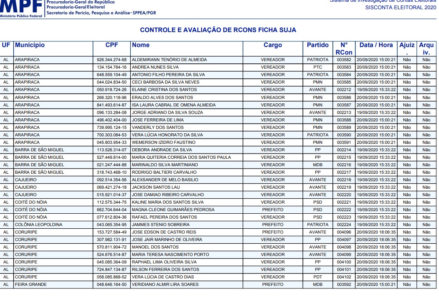Viewport: 439px width, 296px height.
Task: Click RCon number '004097'
Action: pos(344,240)
